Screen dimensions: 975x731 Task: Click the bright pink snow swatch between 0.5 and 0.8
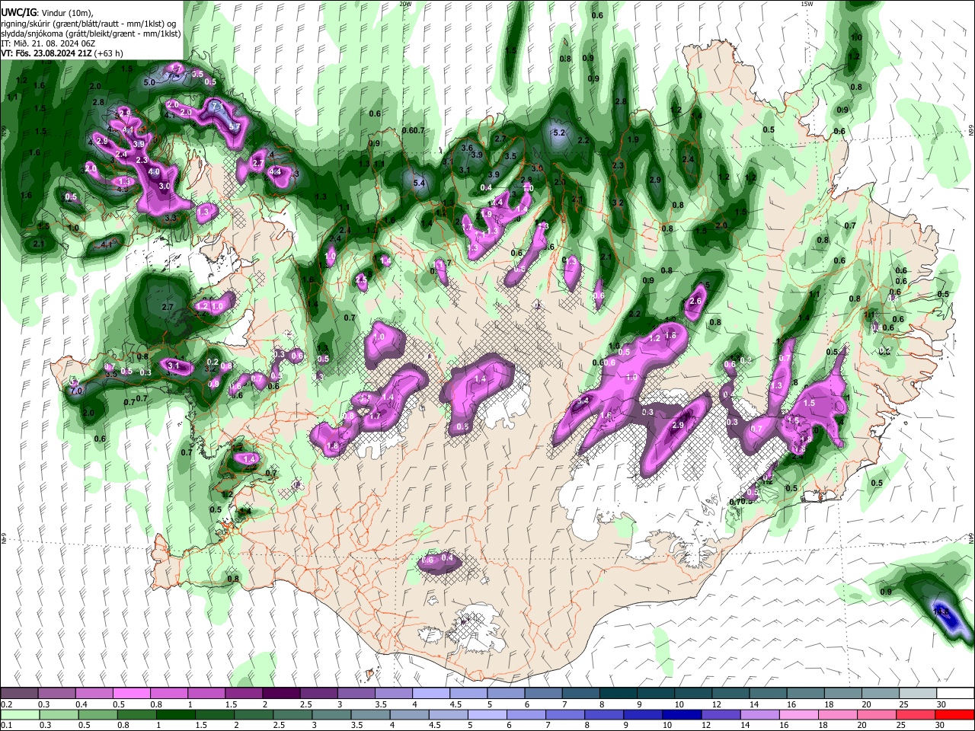[x=131, y=693]
